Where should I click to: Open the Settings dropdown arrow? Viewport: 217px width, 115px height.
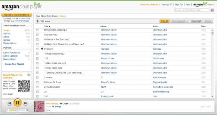point(171,5)
